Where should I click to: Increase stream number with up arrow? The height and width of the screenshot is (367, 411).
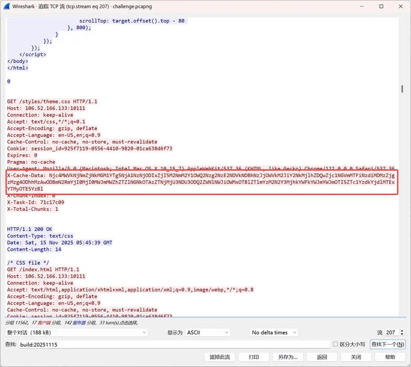click(402, 331)
